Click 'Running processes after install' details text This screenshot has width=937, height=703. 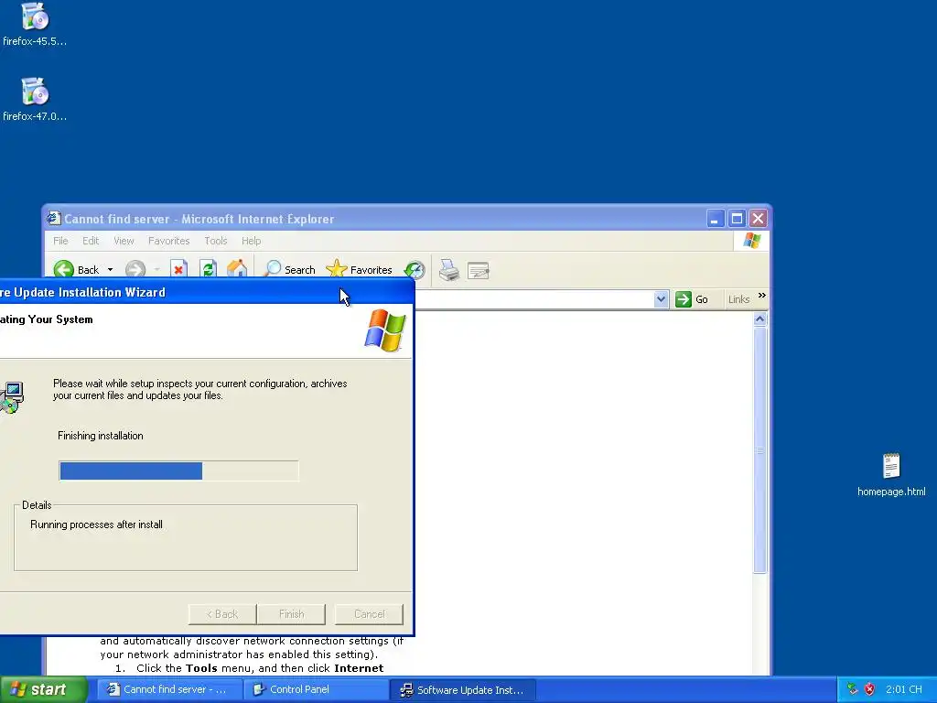click(96, 525)
